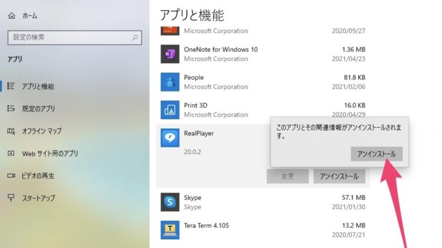Select the Print 3D app name

pos(196,105)
